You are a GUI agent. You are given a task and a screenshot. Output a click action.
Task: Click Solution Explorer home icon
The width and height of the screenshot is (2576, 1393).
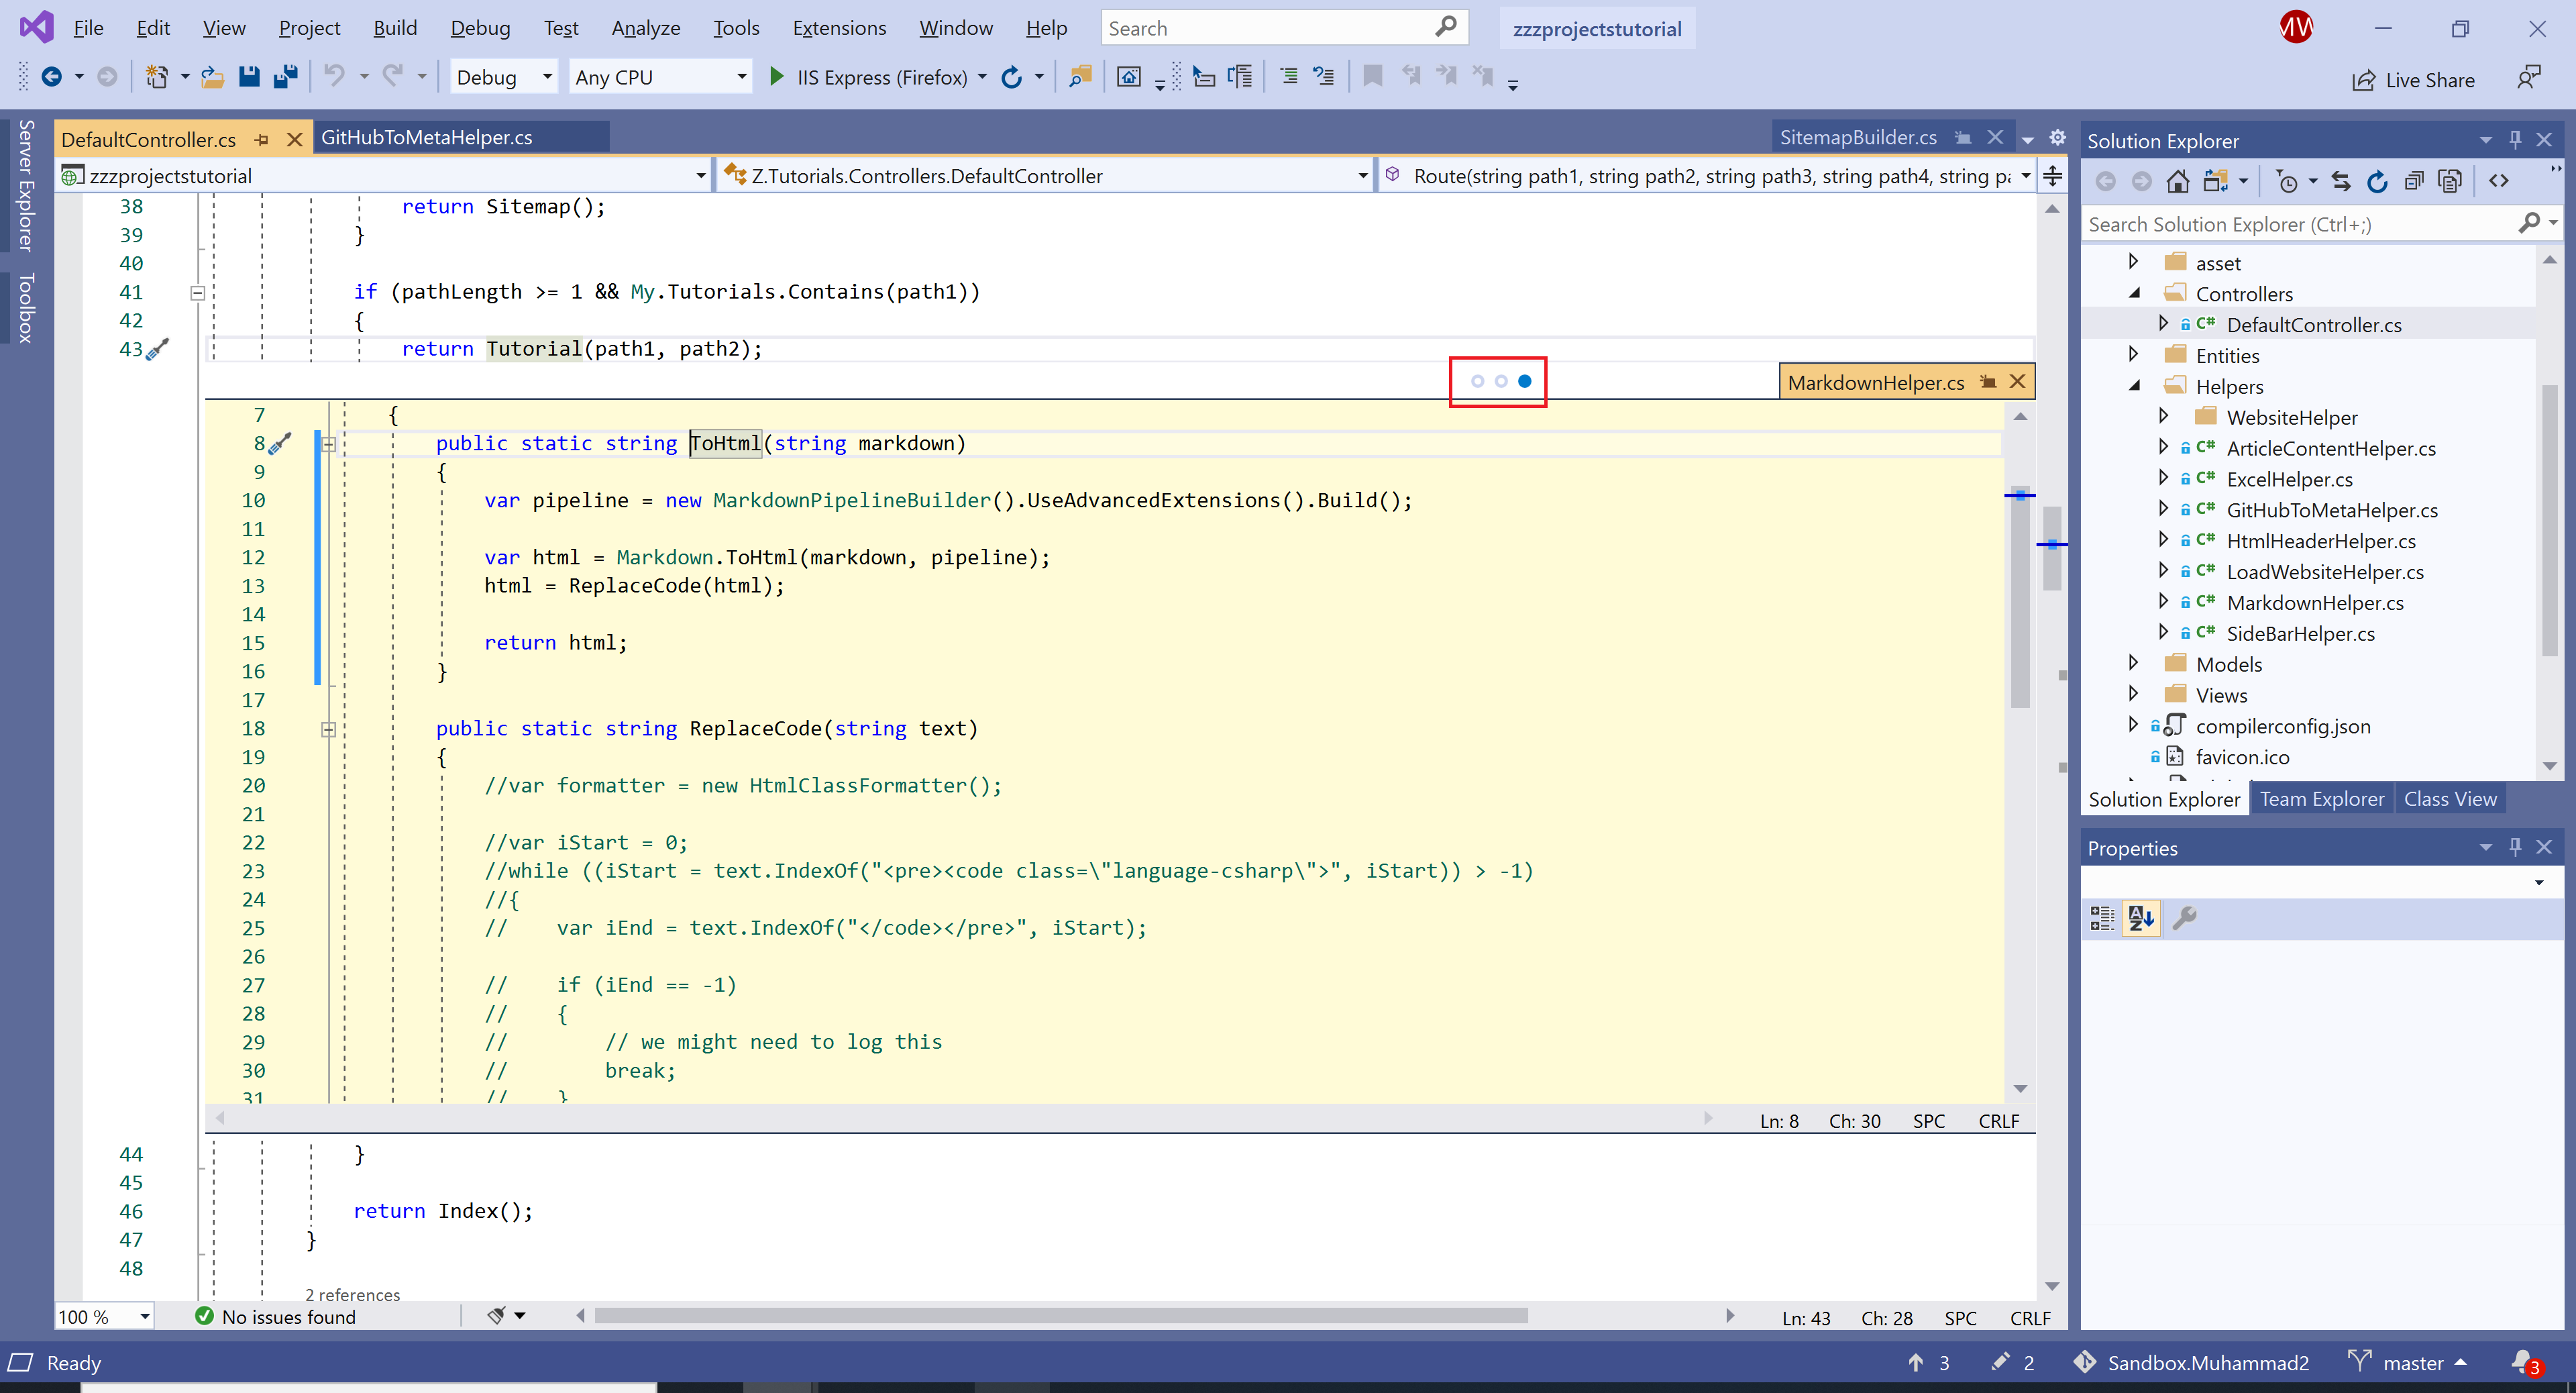(x=2177, y=181)
